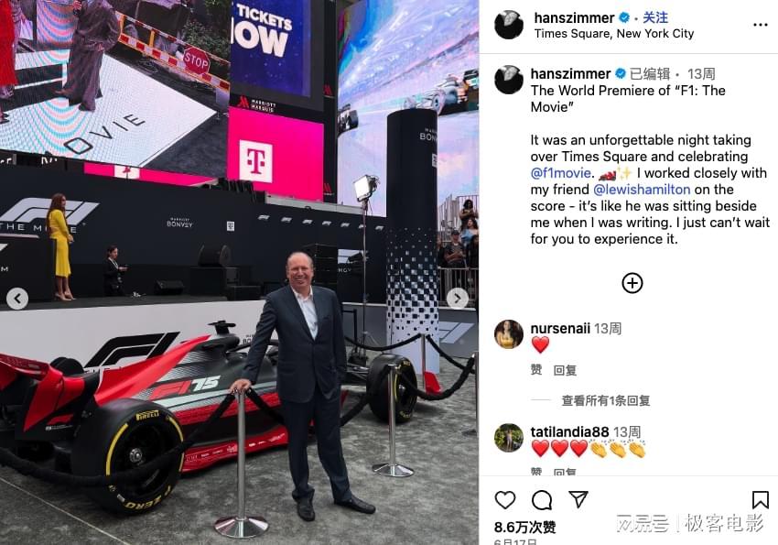Open comments via speech bubble icon
This screenshot has height=545, width=778.
pyautogui.click(x=542, y=500)
